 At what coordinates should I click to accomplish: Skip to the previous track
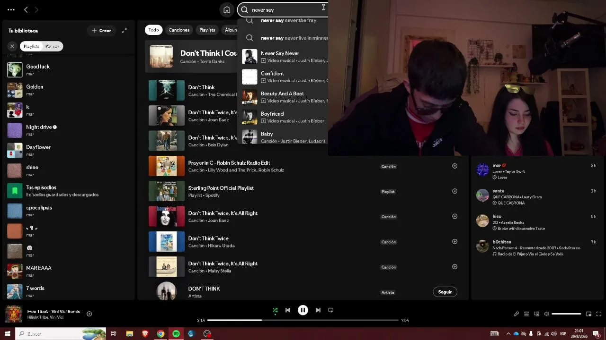[288, 310]
